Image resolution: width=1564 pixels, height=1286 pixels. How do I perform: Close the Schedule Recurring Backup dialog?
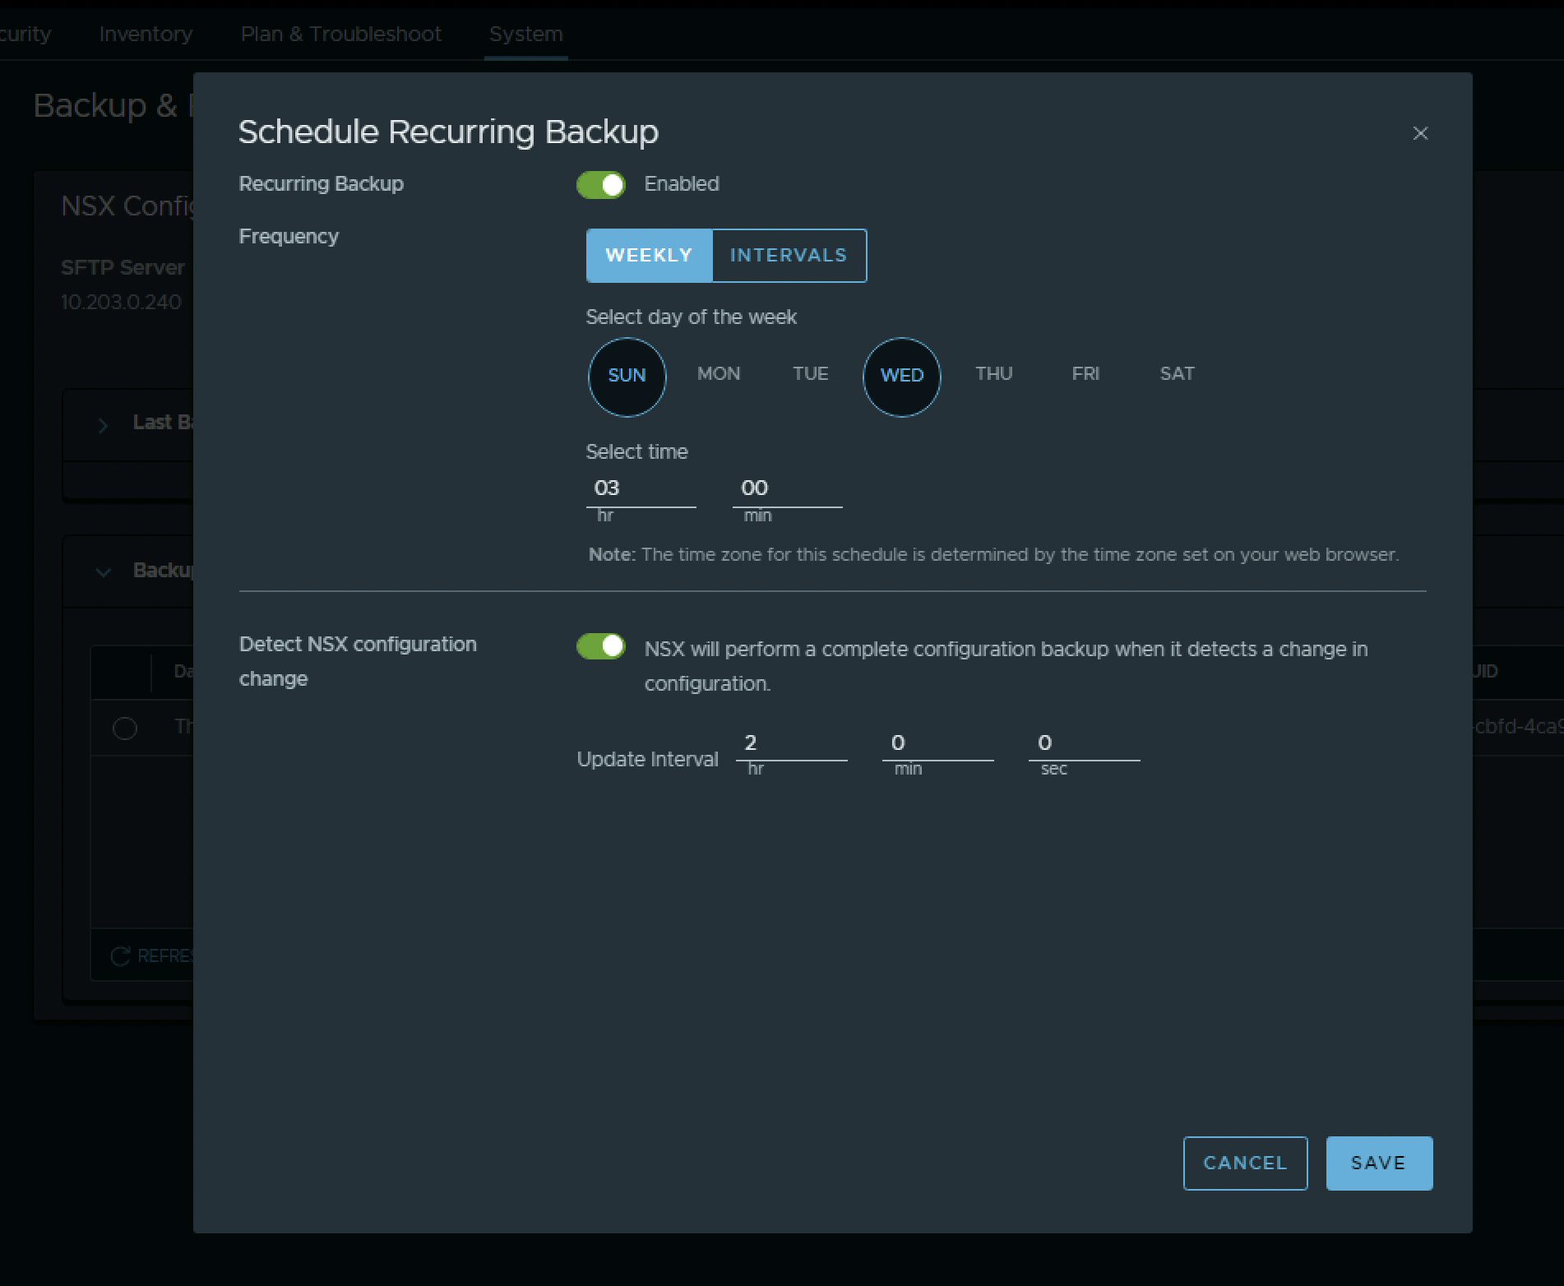tap(1420, 132)
